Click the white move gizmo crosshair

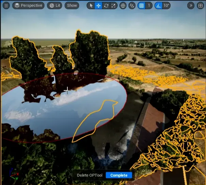tap(67, 90)
